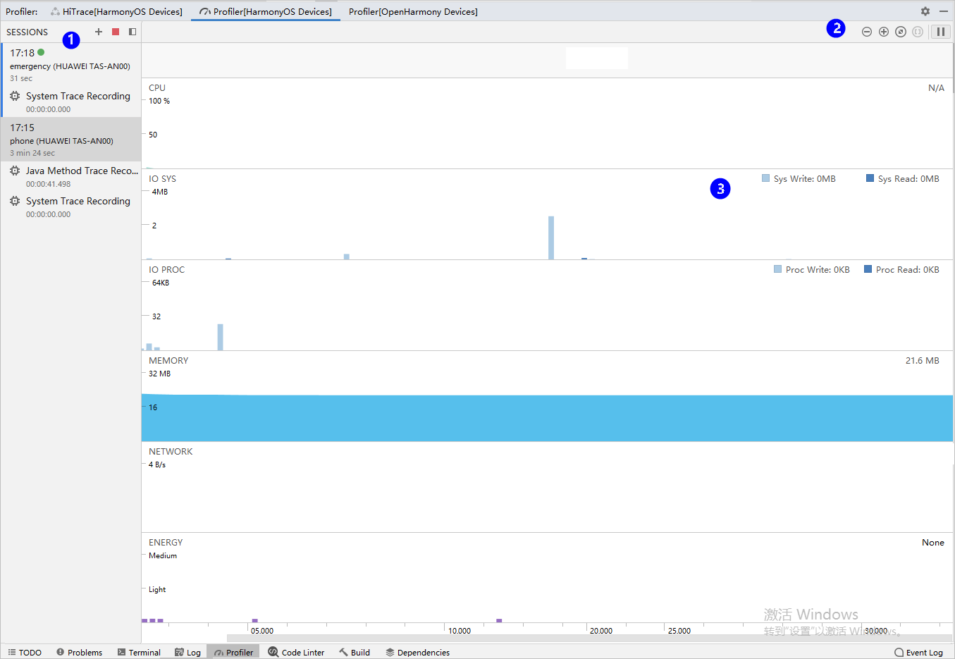
Task: Open Java Method Trace Recording entry
Action: tap(71, 176)
